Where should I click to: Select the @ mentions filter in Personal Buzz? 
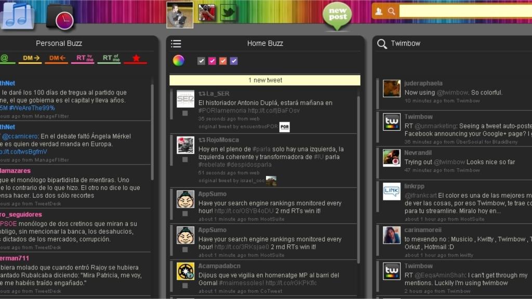tap(4, 58)
